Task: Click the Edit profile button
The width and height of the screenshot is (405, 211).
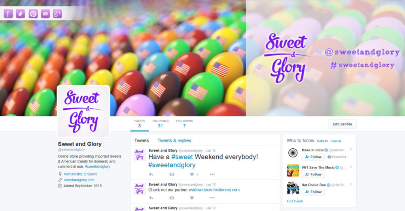Action: 342,124
